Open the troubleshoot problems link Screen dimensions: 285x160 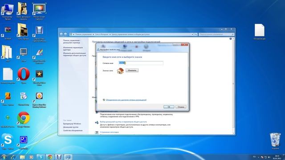point(109,132)
